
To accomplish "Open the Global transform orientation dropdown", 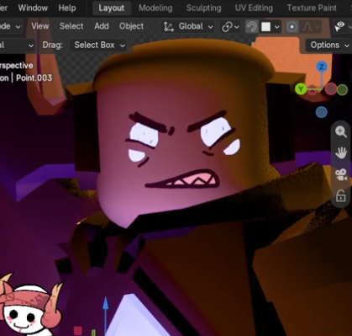I will (188, 27).
